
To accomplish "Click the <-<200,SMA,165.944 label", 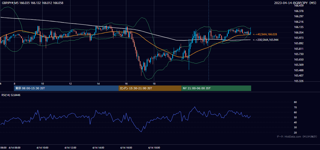I will (266, 40).
